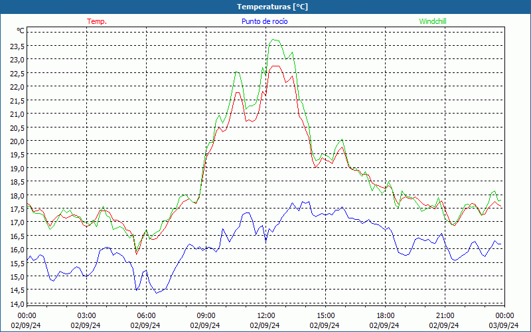Click the 19,0 y-axis value
Viewport: 531px width, 332px height.
(17, 169)
